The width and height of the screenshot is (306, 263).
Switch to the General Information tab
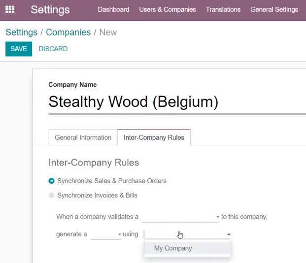pyautogui.click(x=83, y=137)
